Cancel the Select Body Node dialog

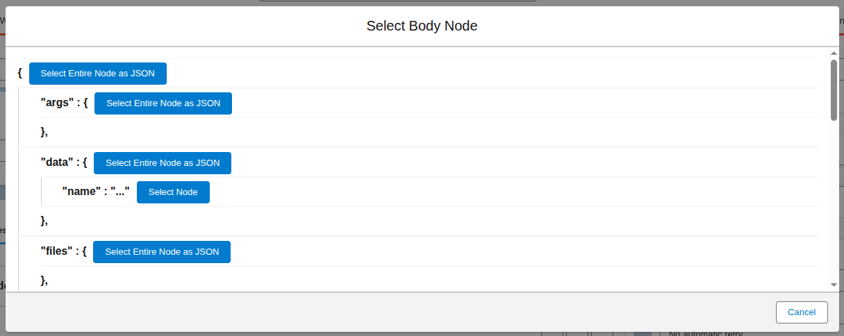(801, 312)
